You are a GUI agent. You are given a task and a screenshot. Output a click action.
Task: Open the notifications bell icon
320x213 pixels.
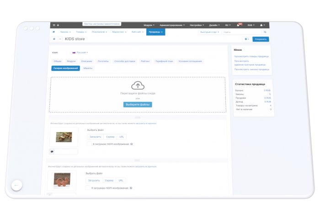[x=239, y=25]
